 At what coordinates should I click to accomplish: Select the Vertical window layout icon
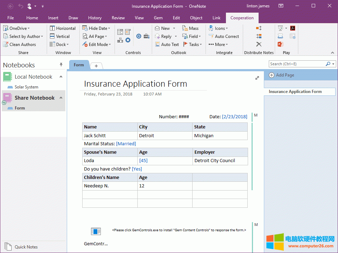(x=52, y=36)
